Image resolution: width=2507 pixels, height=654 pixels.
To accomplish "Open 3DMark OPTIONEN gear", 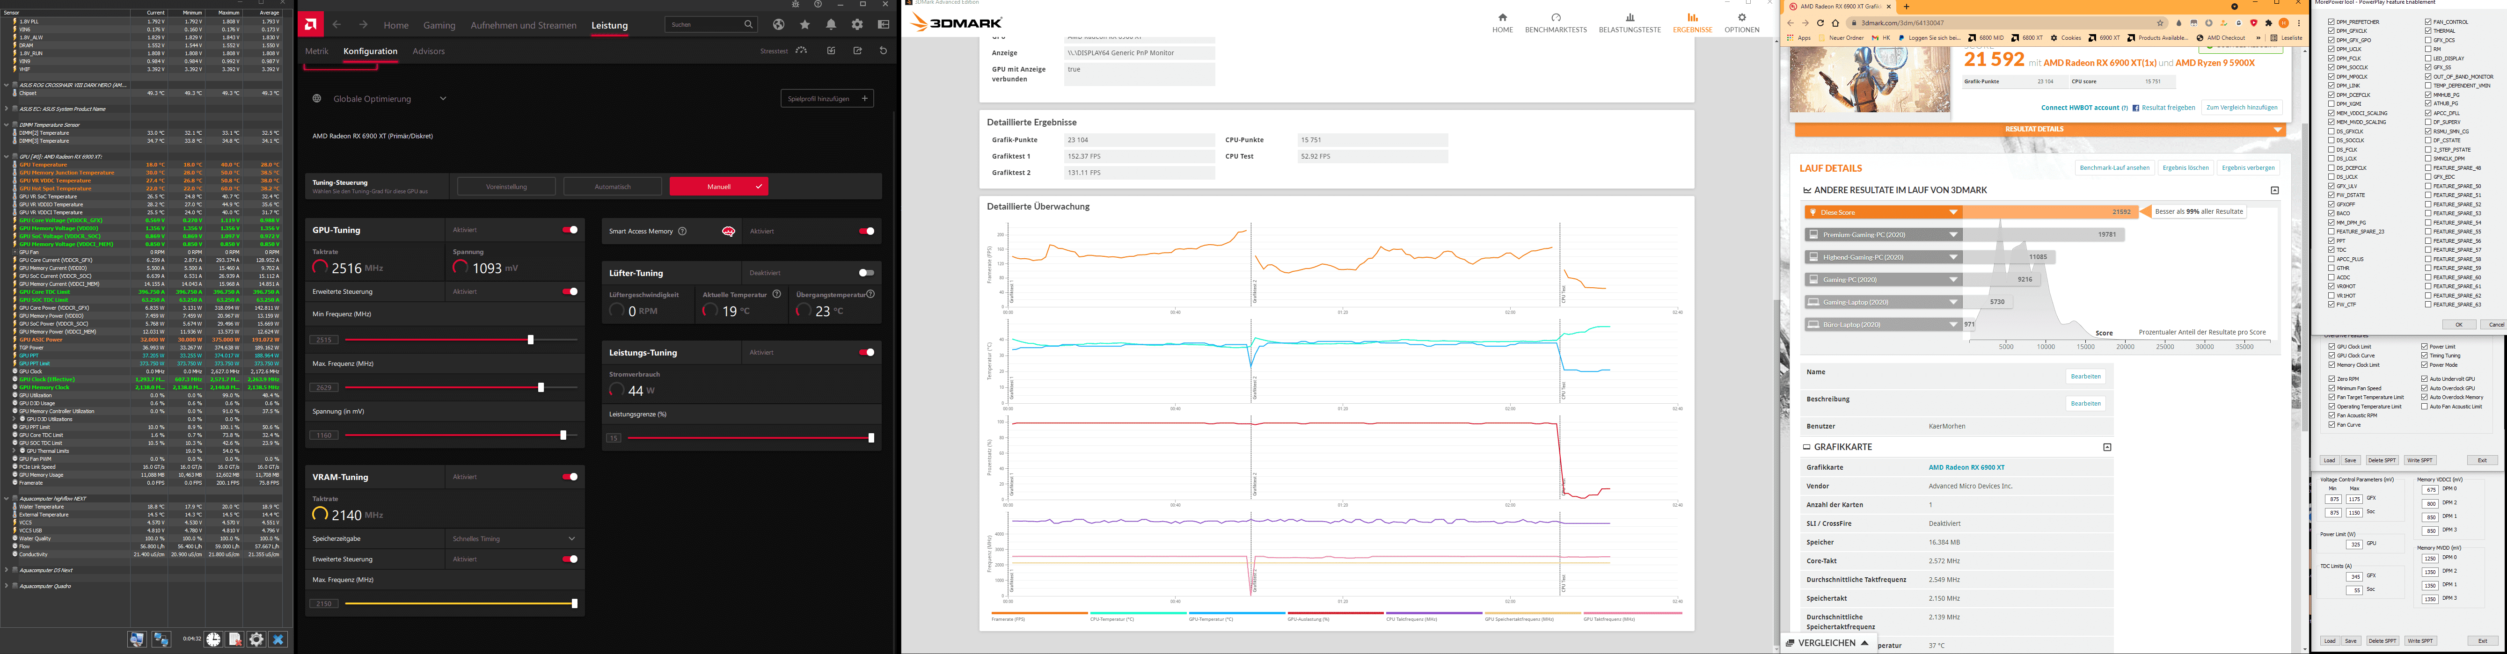I will click(1742, 22).
